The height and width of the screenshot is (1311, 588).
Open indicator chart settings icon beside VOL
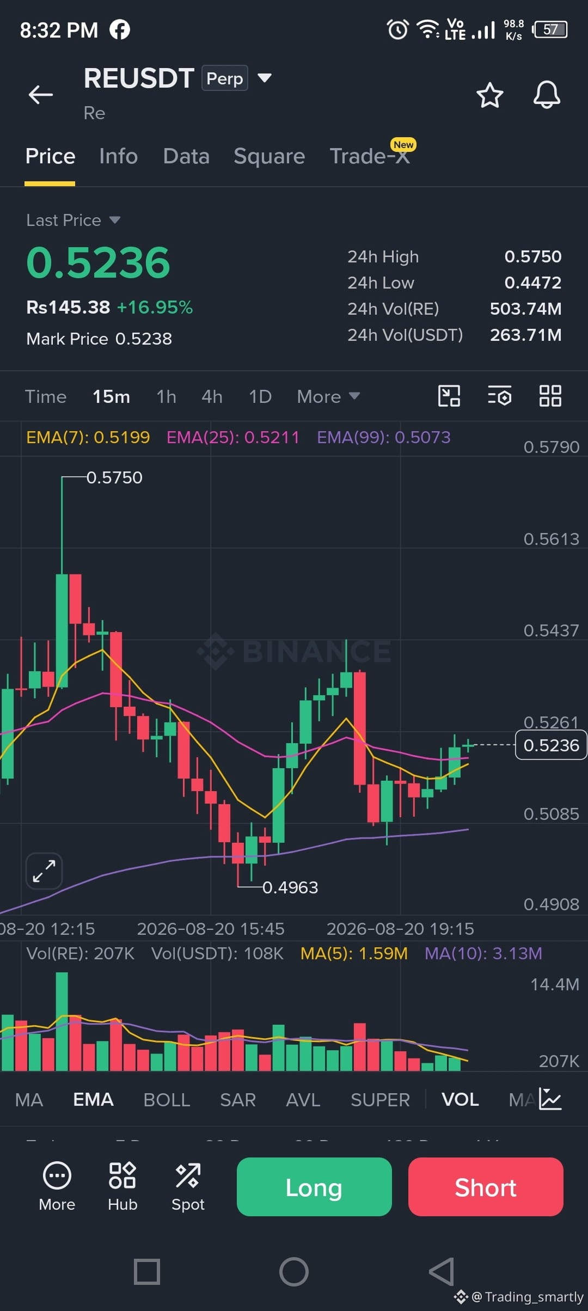point(550,1099)
